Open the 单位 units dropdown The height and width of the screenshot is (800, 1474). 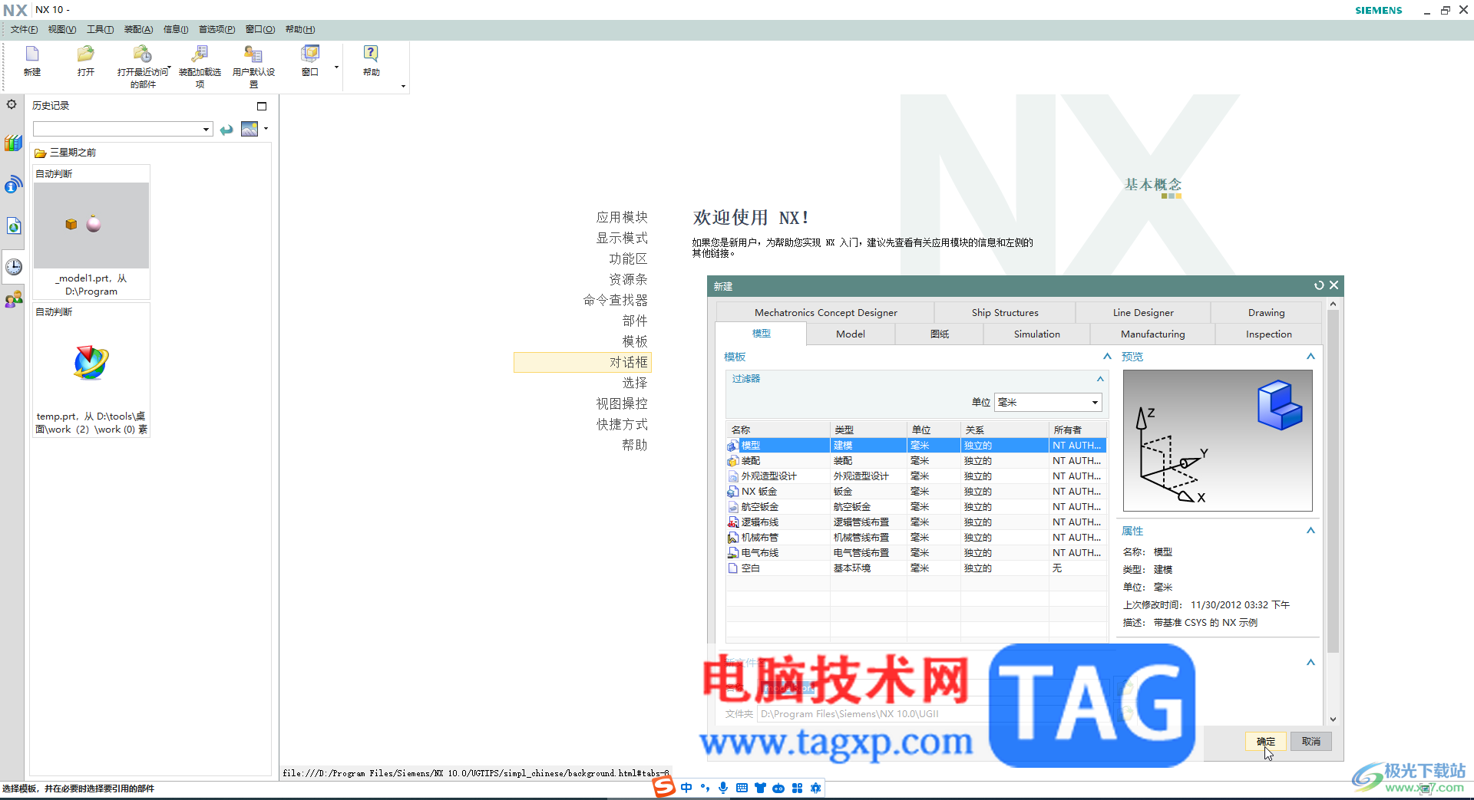[x=1048, y=402]
